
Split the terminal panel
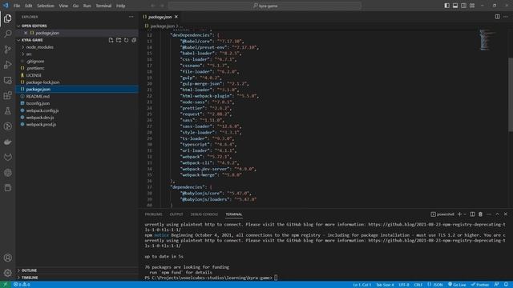click(x=472, y=214)
